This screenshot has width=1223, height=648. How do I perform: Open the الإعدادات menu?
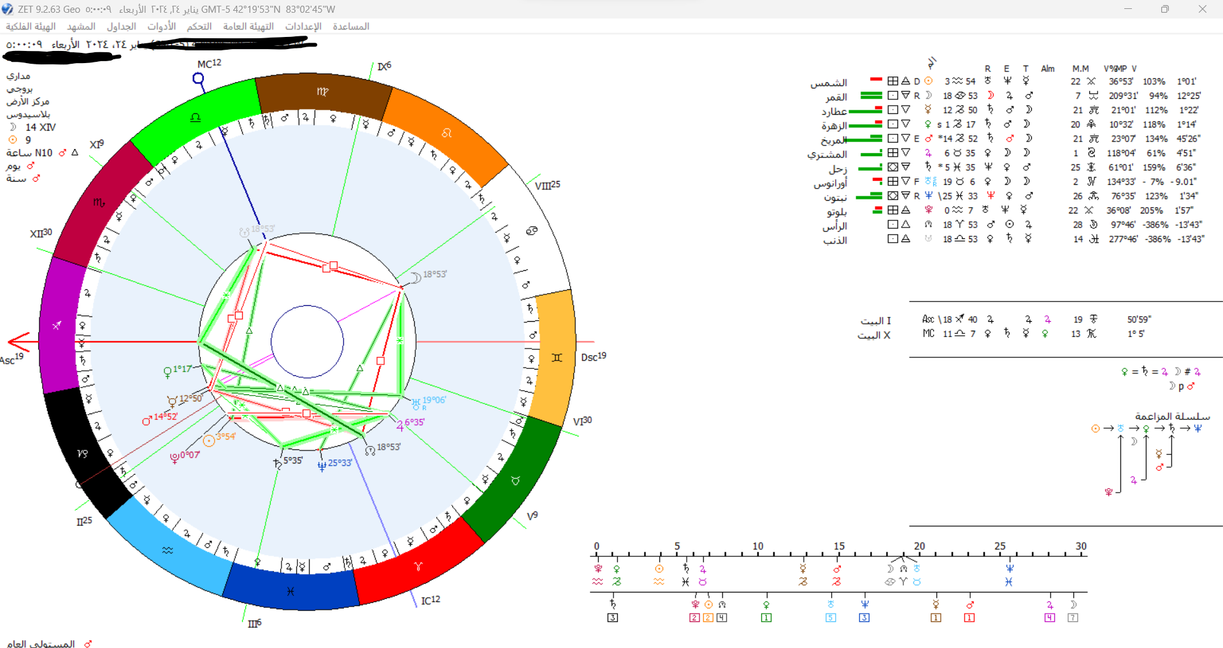(x=303, y=26)
